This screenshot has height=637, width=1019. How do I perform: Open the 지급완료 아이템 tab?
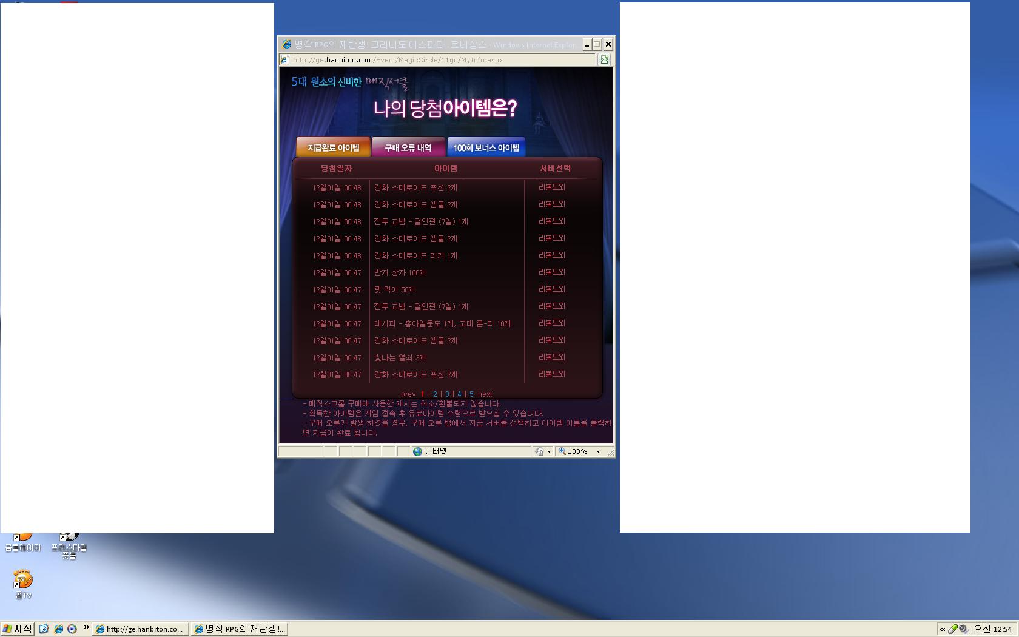coord(333,147)
